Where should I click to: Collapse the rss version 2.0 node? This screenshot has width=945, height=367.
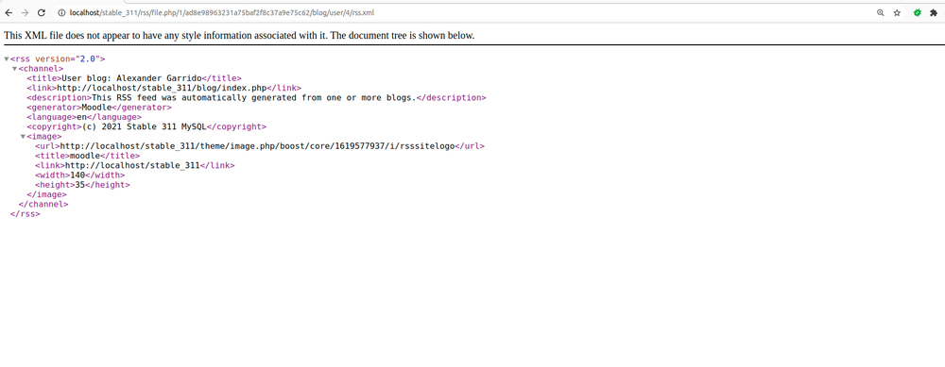(x=7, y=58)
